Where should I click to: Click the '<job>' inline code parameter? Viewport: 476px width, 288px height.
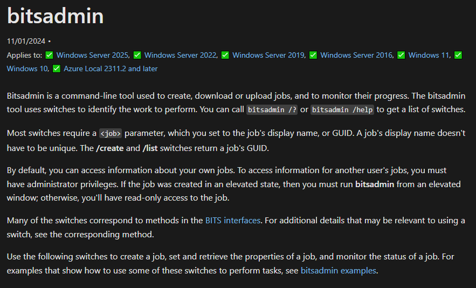[x=111, y=133]
